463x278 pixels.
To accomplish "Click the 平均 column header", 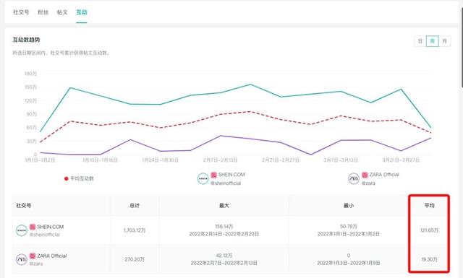I will 429,206.
